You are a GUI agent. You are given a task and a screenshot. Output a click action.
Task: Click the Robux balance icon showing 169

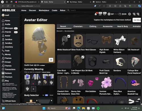click(x=109, y=14)
